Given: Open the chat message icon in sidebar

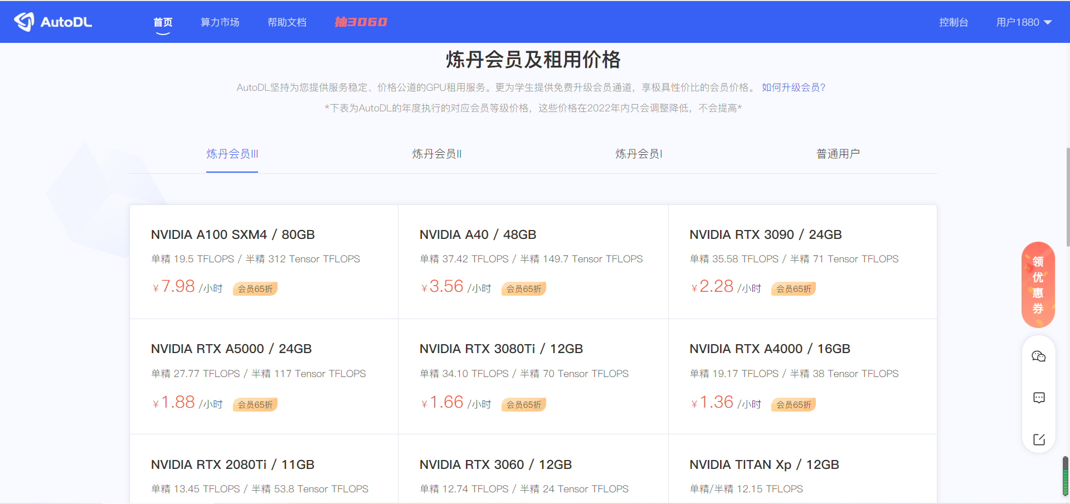Looking at the screenshot, I should (1038, 398).
